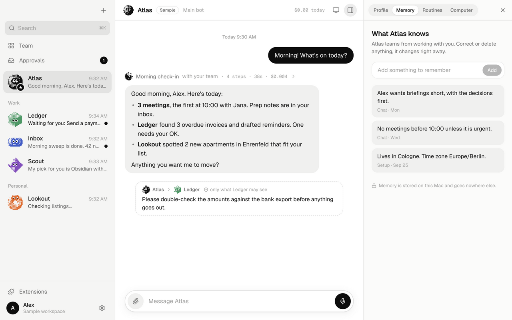
Task: Click the monitor icon in chat header
Action: pos(336,10)
